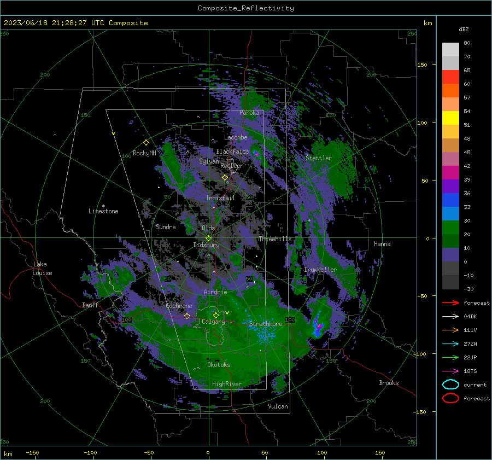Click the ThreeHills town label

(x=275, y=239)
